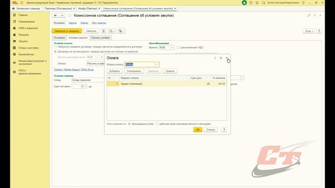Go back with the left arrow button
This screenshot has height=188, width=335.
coord(55,15)
